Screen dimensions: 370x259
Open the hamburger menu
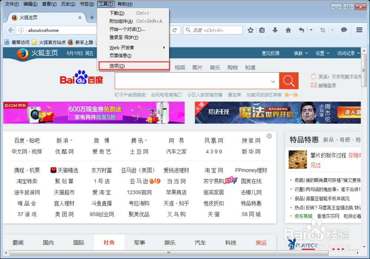tap(359, 30)
